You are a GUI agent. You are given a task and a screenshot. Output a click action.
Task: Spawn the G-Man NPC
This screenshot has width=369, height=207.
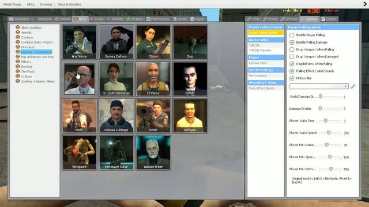pyautogui.click(x=190, y=79)
